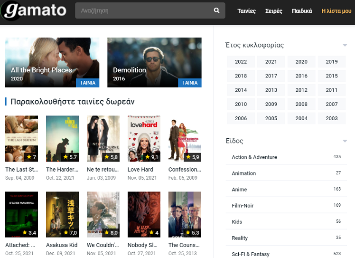Open We Couldn't... movie poster
This screenshot has width=355, height=258.
[103, 214]
